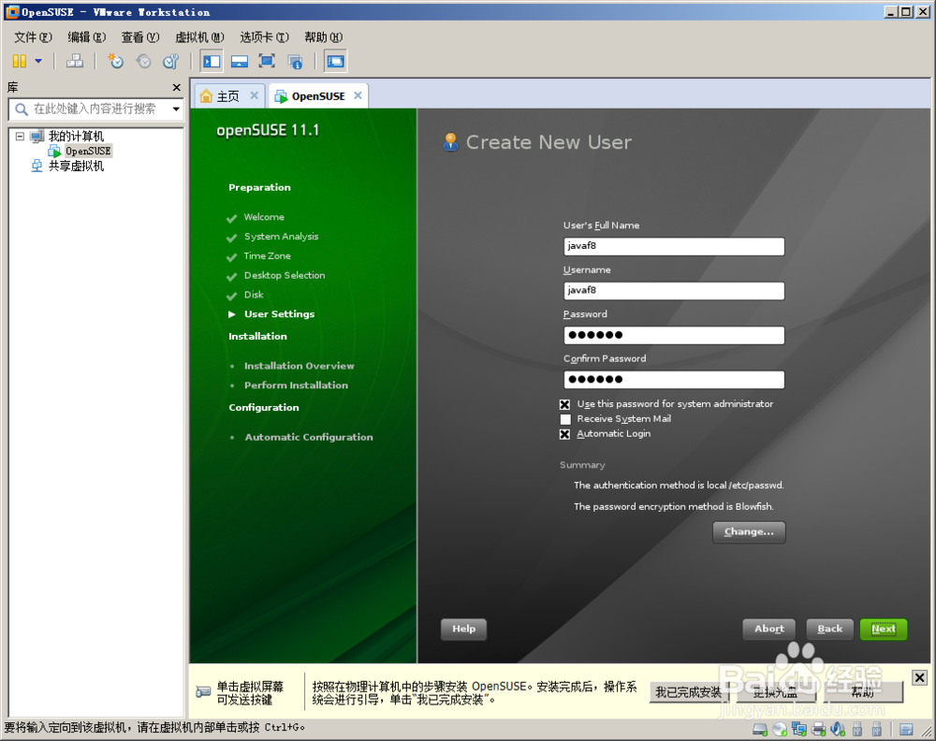This screenshot has height=741, width=936.
Task: Open installer Help button
Action: pos(464,629)
